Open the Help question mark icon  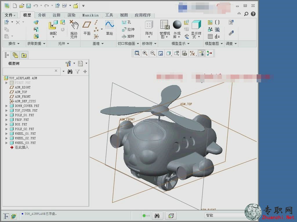[x=253, y=14]
